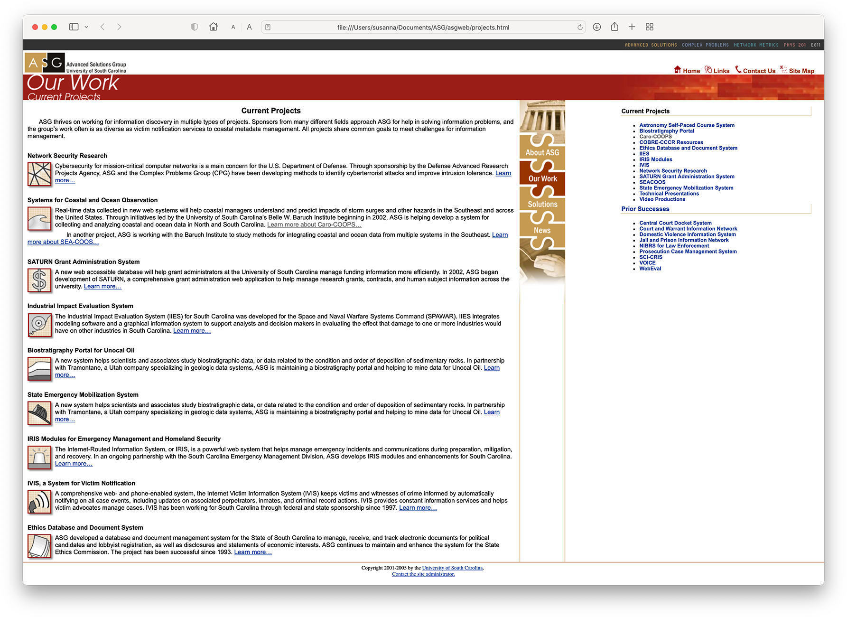Screen dimensions: 847x617
Task: Follow Learn more link under IIES
Action: click(x=192, y=331)
